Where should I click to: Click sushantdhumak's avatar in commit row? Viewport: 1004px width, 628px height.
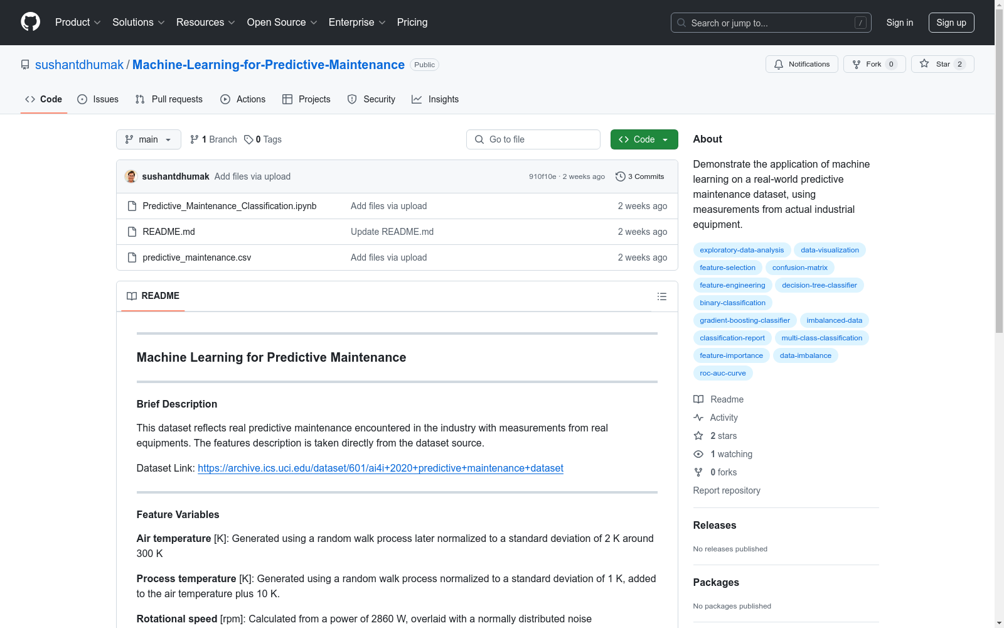pyautogui.click(x=131, y=176)
